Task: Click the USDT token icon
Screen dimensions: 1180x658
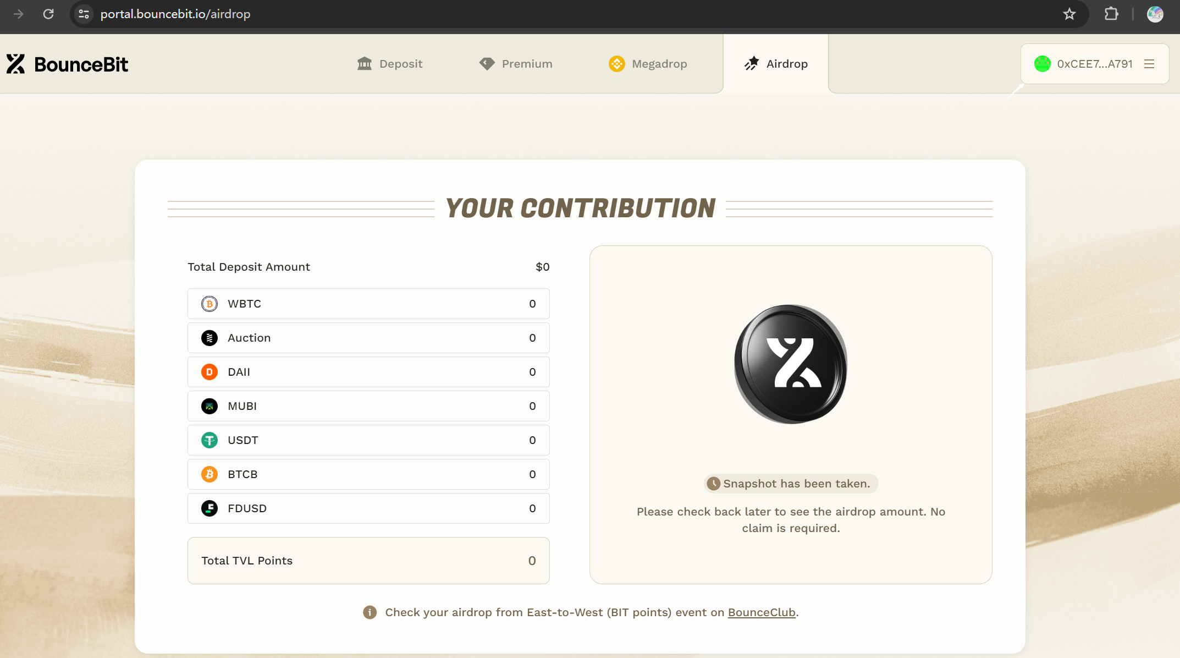Action: [209, 440]
